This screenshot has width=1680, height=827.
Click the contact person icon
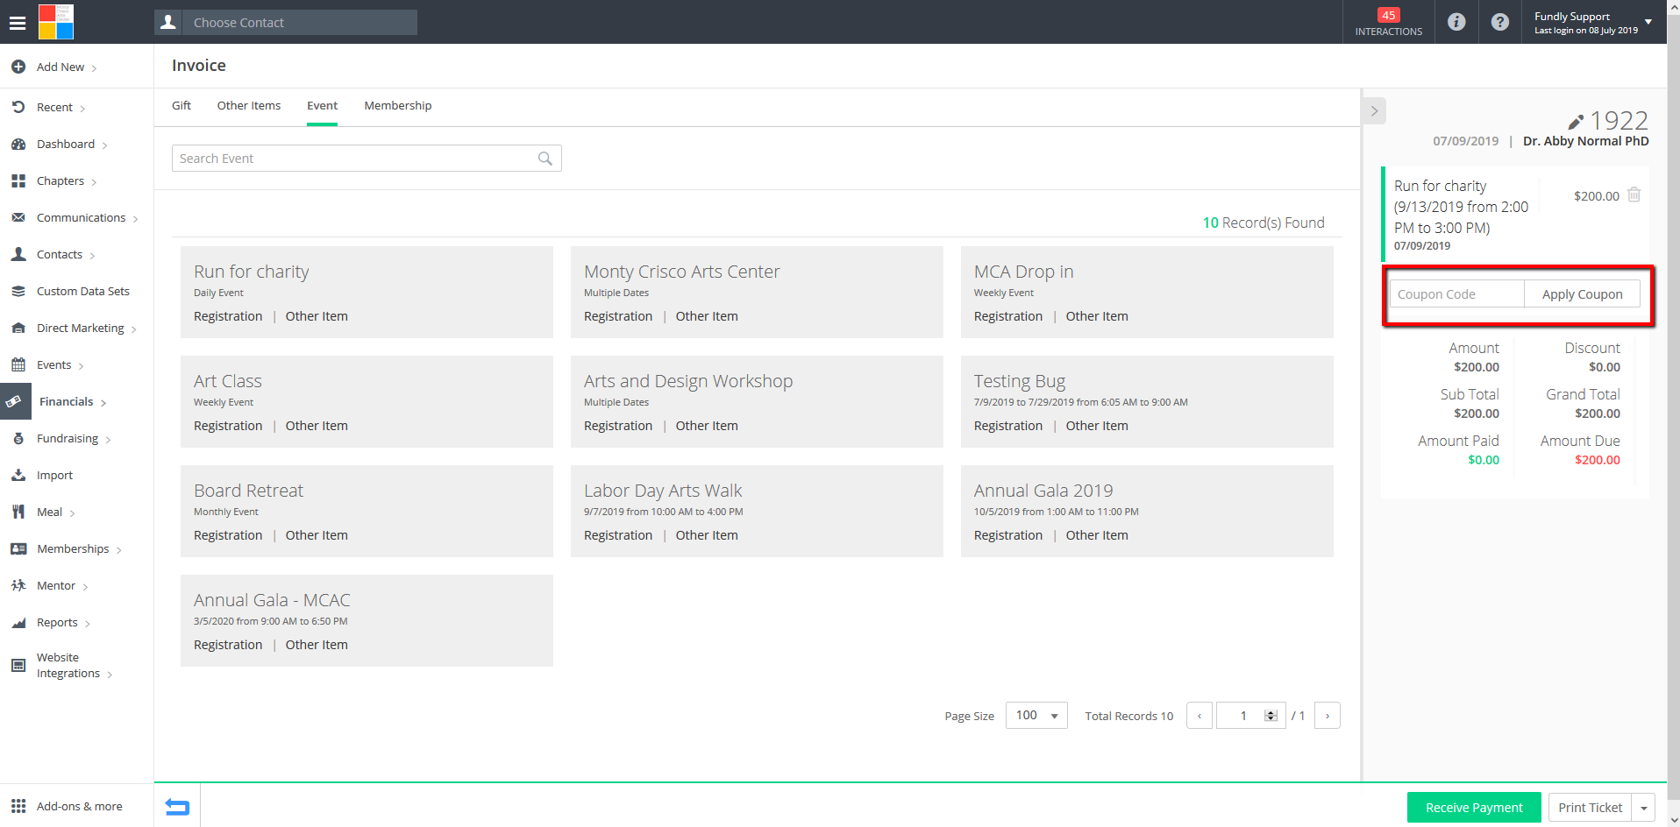point(168,22)
